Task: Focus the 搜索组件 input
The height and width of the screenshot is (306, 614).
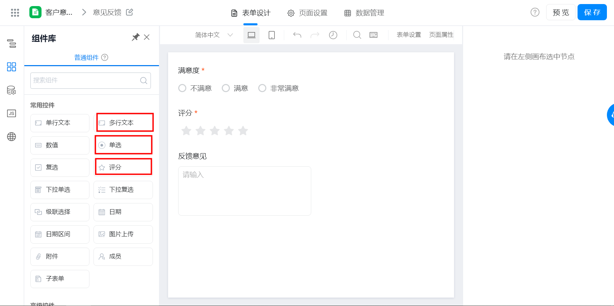Action: pos(90,81)
